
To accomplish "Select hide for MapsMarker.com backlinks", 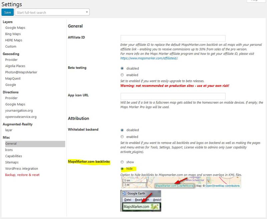I will (x=122, y=169).
